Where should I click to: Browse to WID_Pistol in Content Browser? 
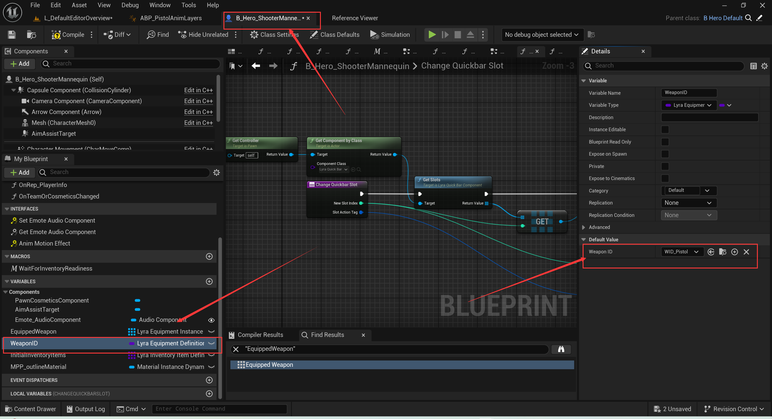pos(723,252)
